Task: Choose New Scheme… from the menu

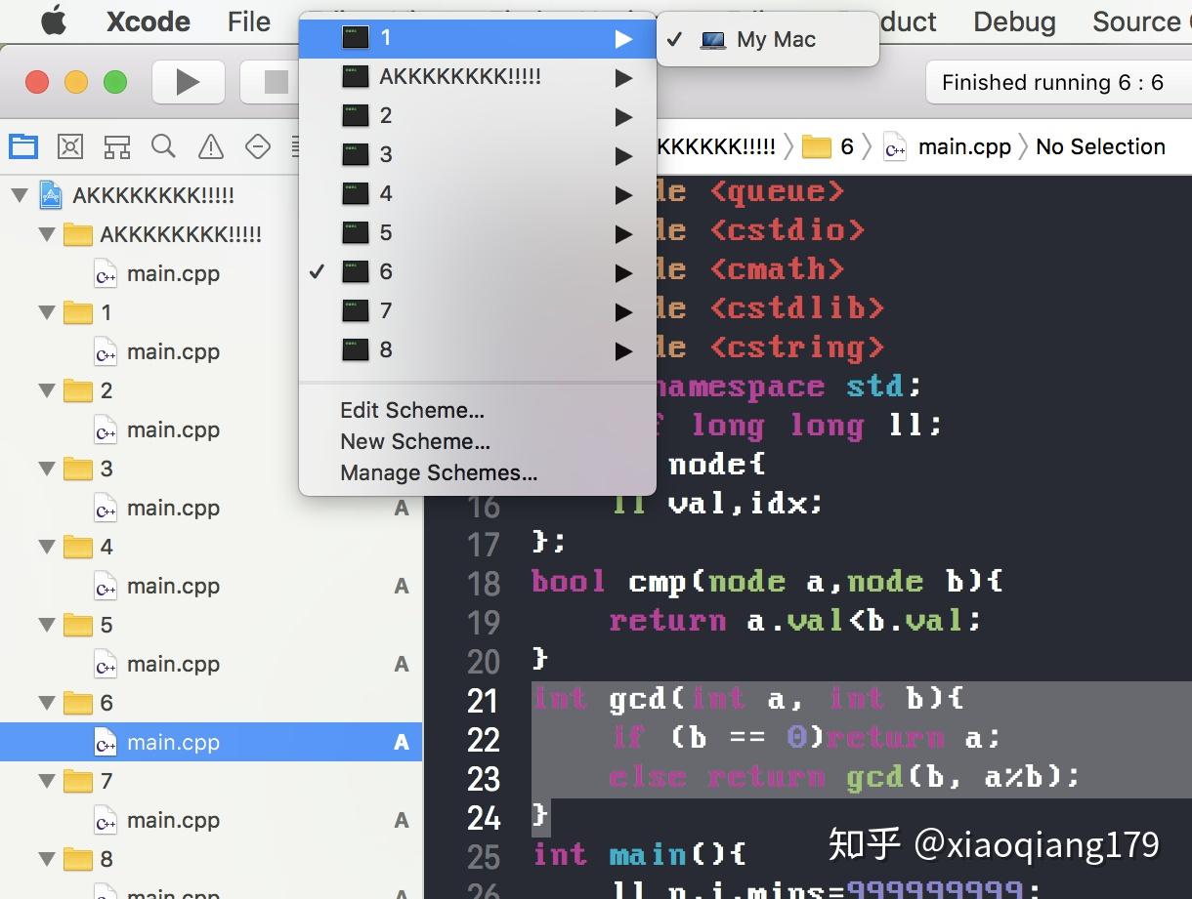Action: pyautogui.click(x=415, y=442)
